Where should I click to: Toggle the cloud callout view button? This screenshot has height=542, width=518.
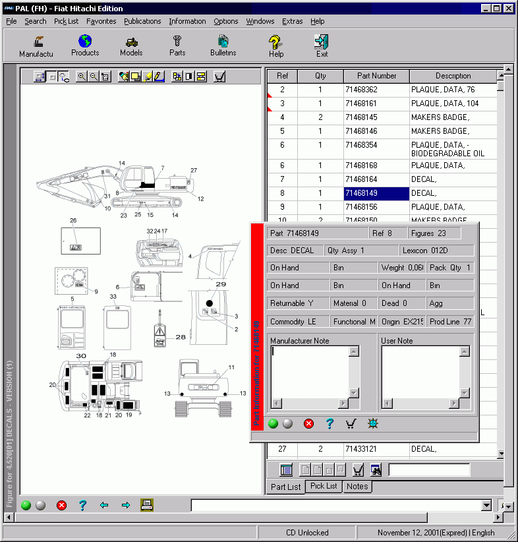click(x=63, y=76)
